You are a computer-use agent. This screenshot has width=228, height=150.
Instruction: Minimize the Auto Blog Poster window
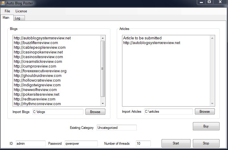pos(201,2)
